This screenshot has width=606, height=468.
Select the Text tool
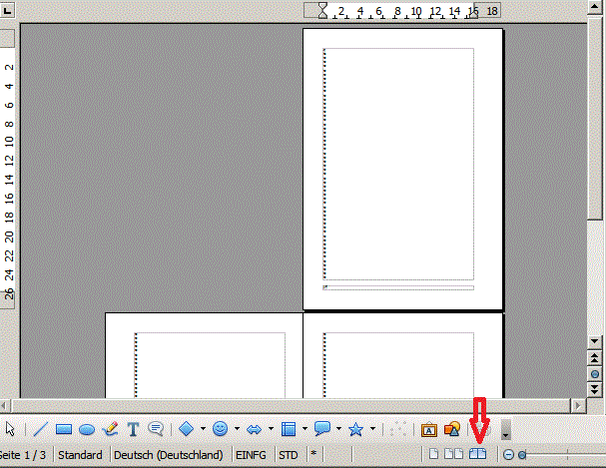(x=133, y=429)
